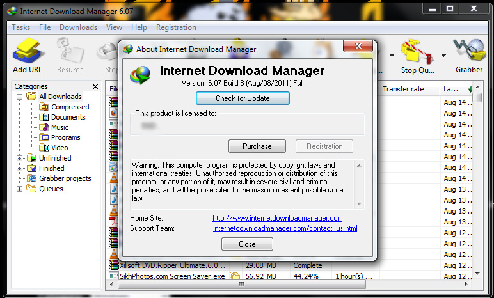The height and width of the screenshot is (298, 494).
Task: Open dropdown arrow right of Stop Queue
Action: click(443, 56)
